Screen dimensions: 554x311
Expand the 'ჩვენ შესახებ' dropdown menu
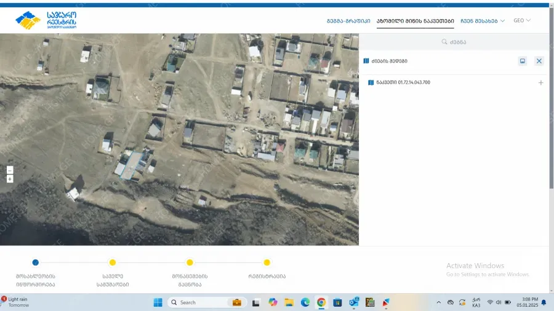(x=482, y=20)
